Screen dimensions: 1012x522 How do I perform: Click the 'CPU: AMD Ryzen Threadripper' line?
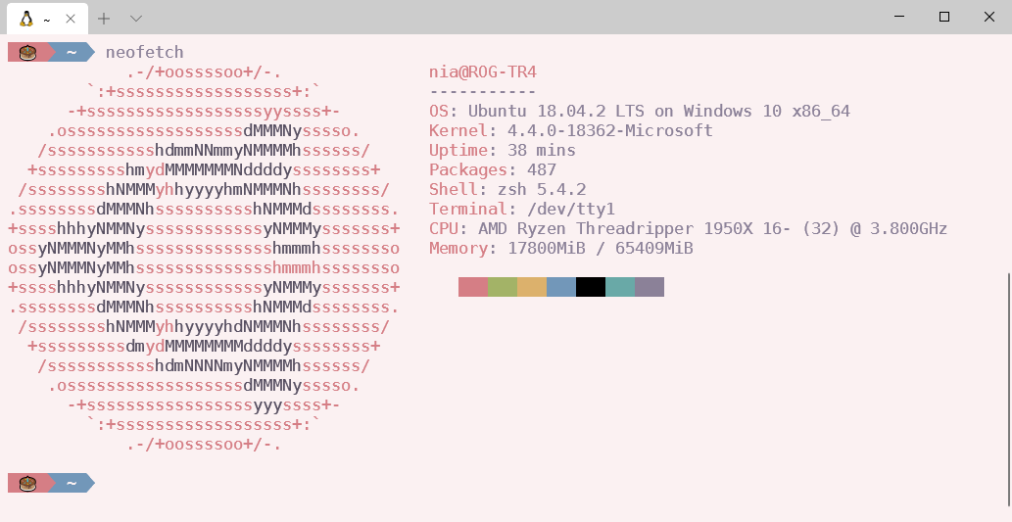(688, 228)
